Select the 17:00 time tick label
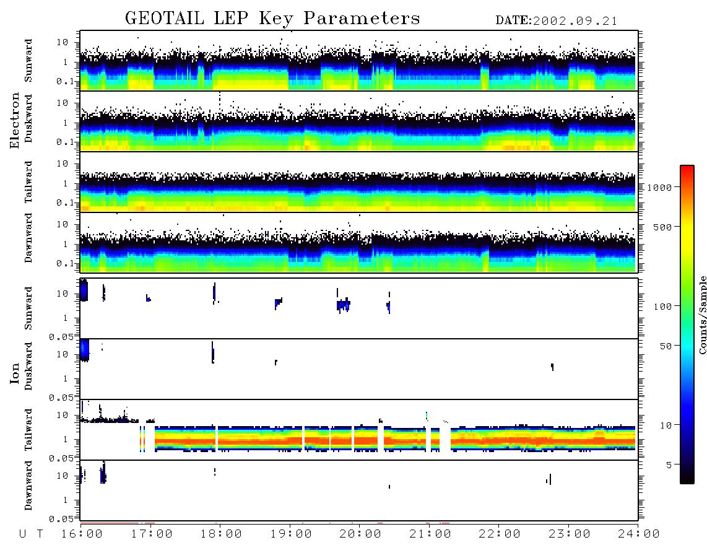The height and width of the screenshot is (545, 707). click(x=152, y=534)
